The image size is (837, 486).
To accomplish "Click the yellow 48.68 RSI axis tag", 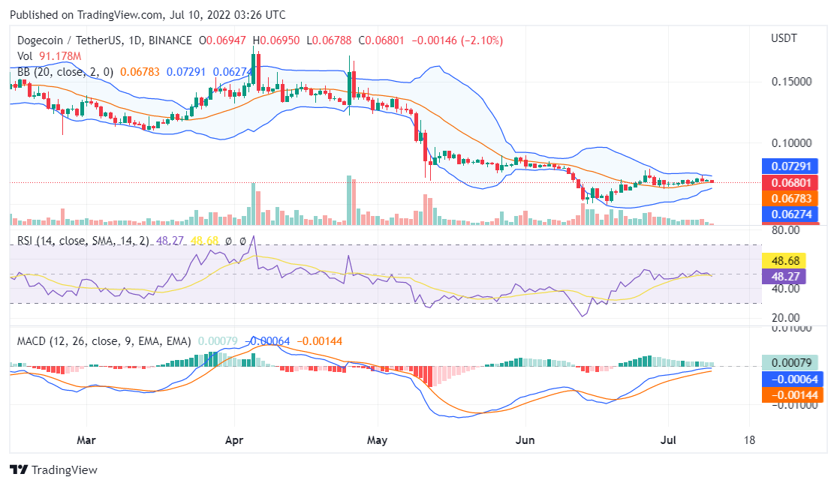I will tap(784, 260).
